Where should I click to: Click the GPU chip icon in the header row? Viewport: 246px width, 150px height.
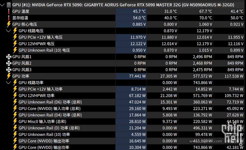[x=9, y=5]
